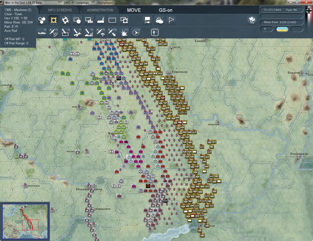313x241 pixels.
Task: Open the ADMINISTRATION tab
Action: [x=100, y=10]
